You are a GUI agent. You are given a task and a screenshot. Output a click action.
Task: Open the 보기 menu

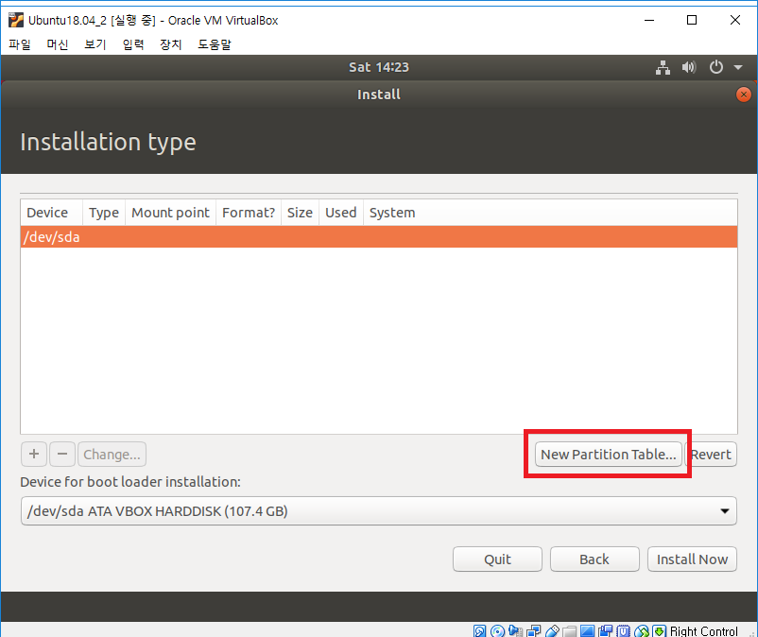click(95, 44)
